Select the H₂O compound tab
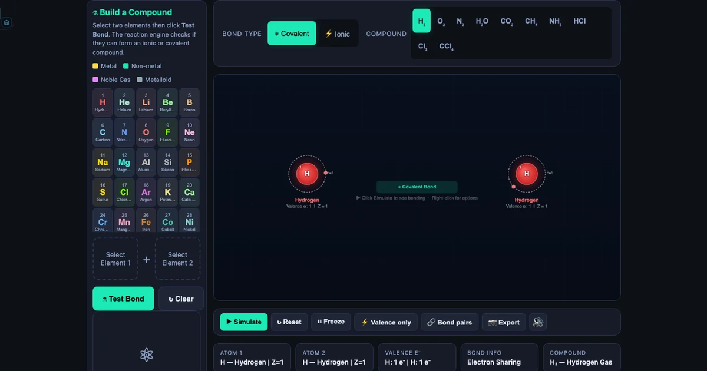Image resolution: width=707 pixels, height=371 pixels. point(482,21)
